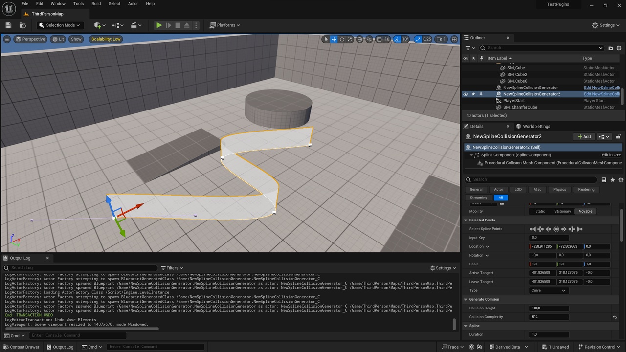Image resolution: width=626 pixels, height=352 pixels.
Task: Click the Add component button
Action: coord(584,137)
